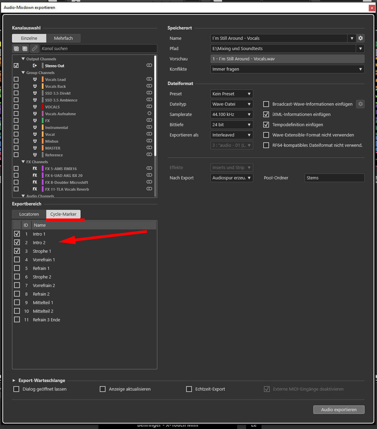Click the Audio exportieren button

coord(339,410)
